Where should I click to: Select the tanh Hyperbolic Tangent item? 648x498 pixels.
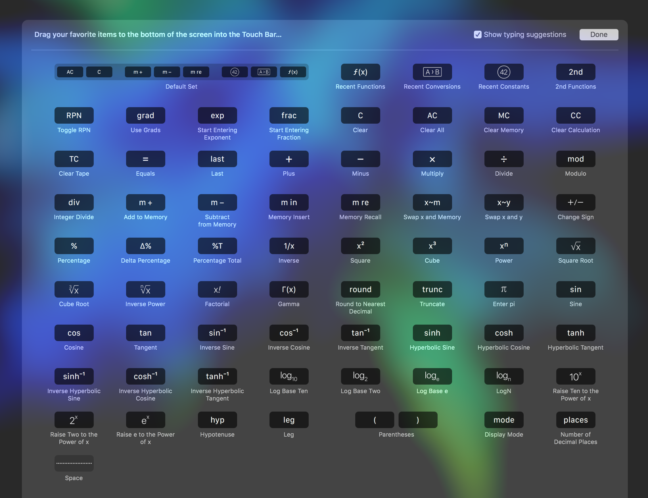coord(575,333)
